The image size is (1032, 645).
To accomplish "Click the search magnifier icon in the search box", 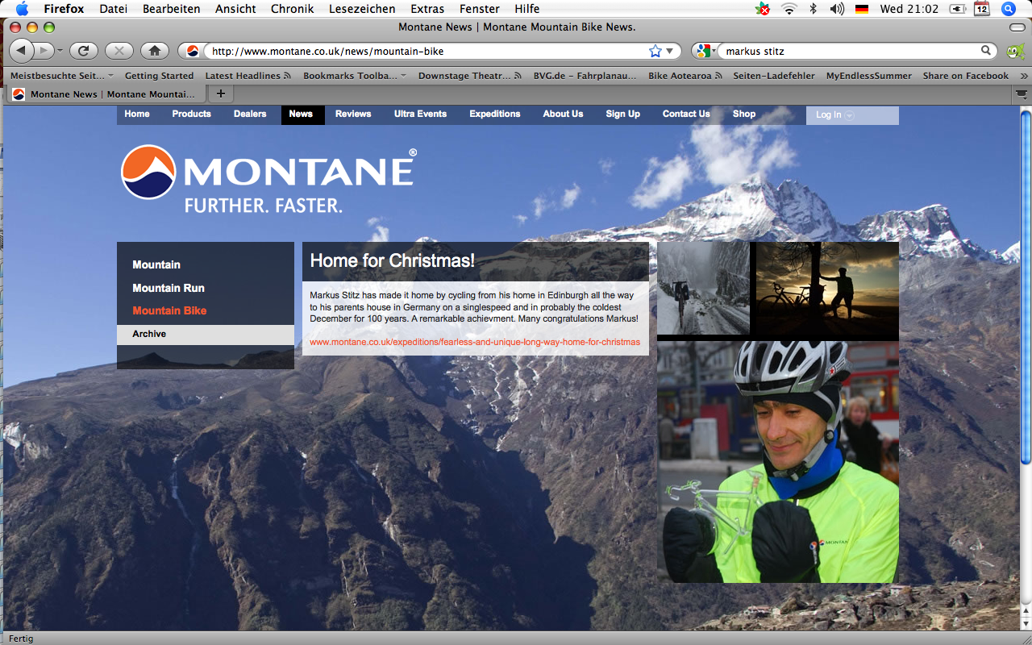I will coord(986,50).
